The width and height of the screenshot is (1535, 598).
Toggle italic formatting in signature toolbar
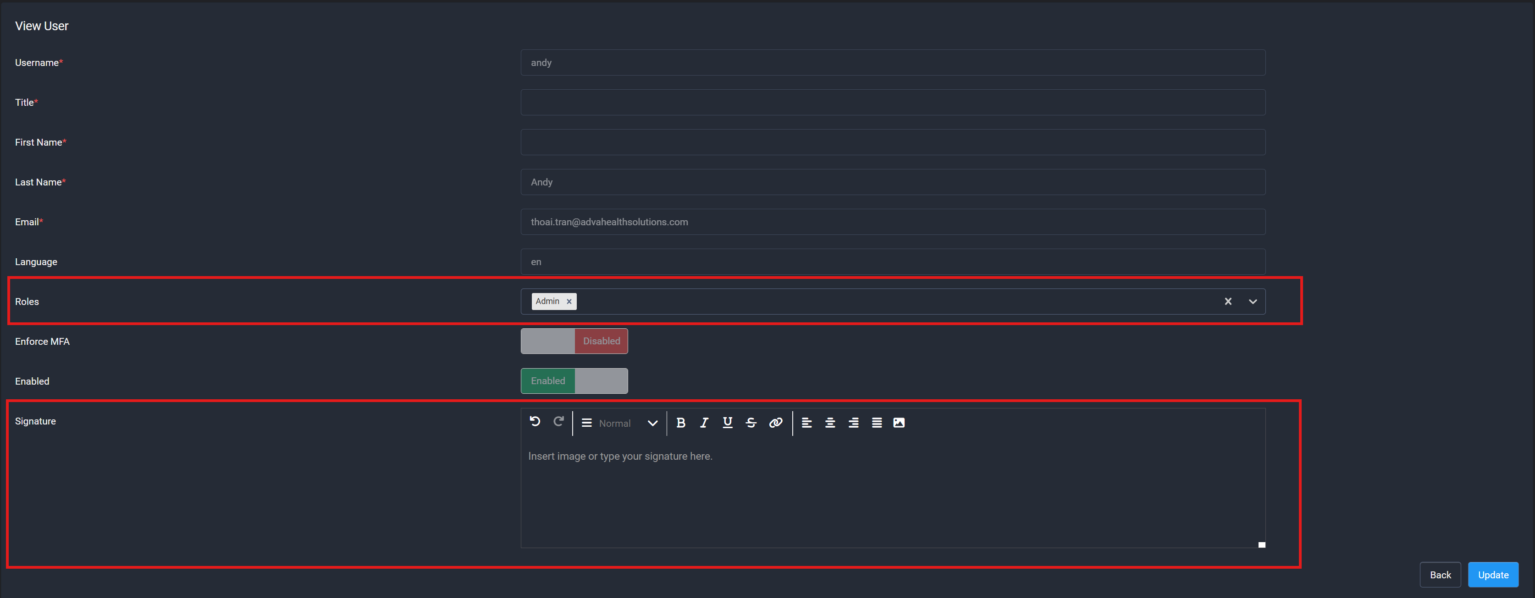pos(704,423)
